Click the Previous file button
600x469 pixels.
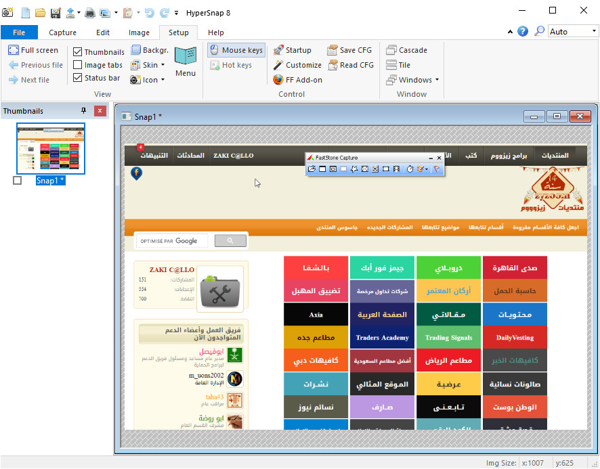pyautogui.click(x=36, y=65)
